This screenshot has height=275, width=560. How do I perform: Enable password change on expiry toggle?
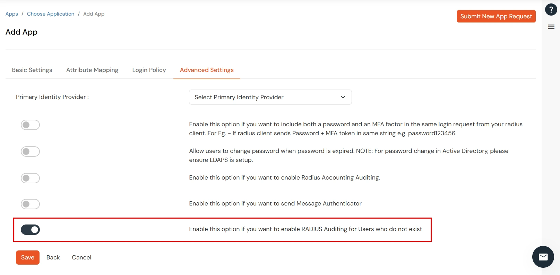pos(30,151)
